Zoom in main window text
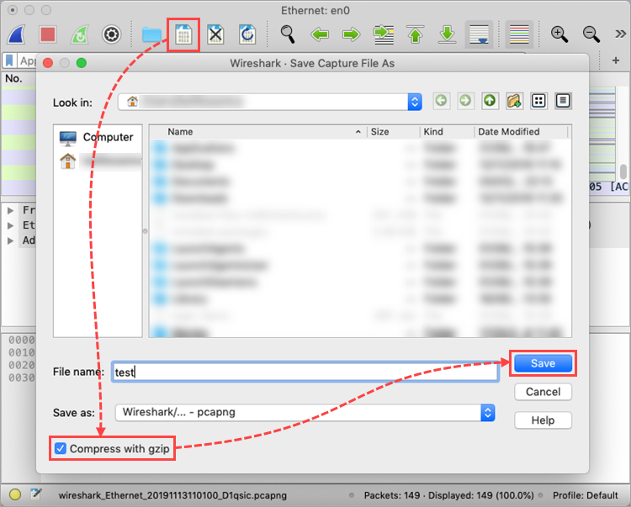The image size is (631, 507). click(559, 34)
